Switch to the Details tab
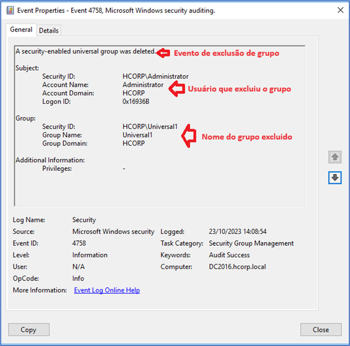350x346 pixels. tap(49, 31)
